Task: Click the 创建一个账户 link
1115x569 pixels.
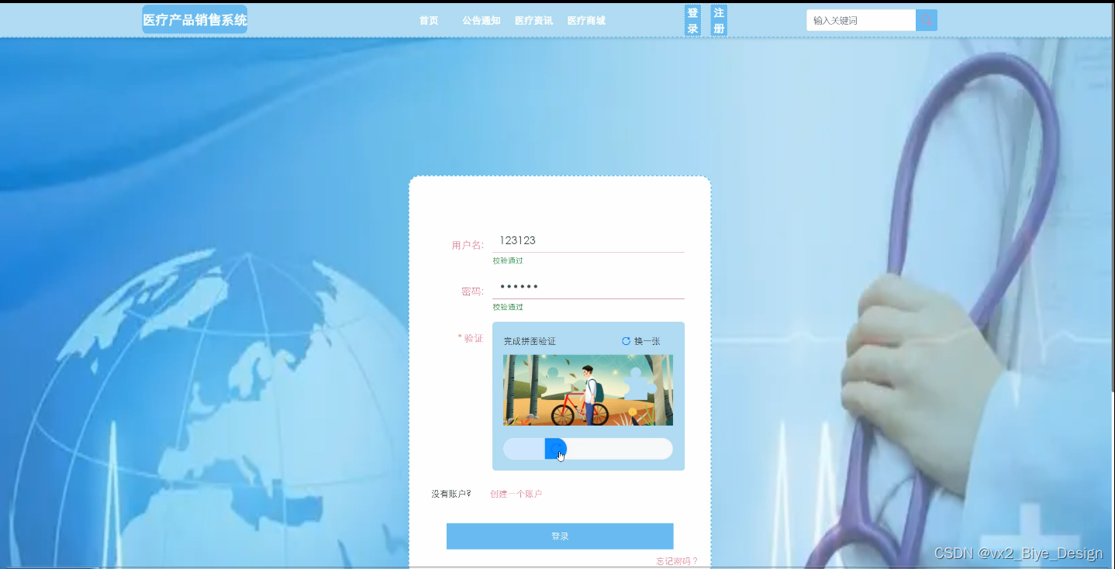Action: tap(516, 494)
